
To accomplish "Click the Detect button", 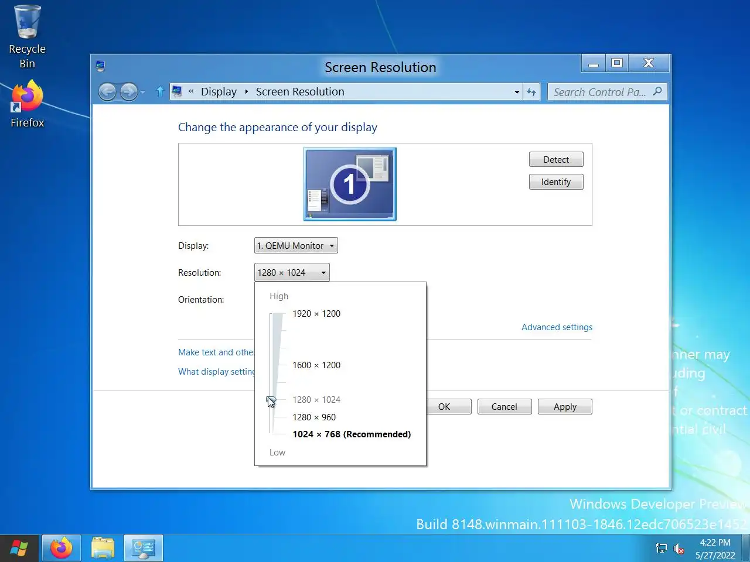I will click(x=556, y=160).
